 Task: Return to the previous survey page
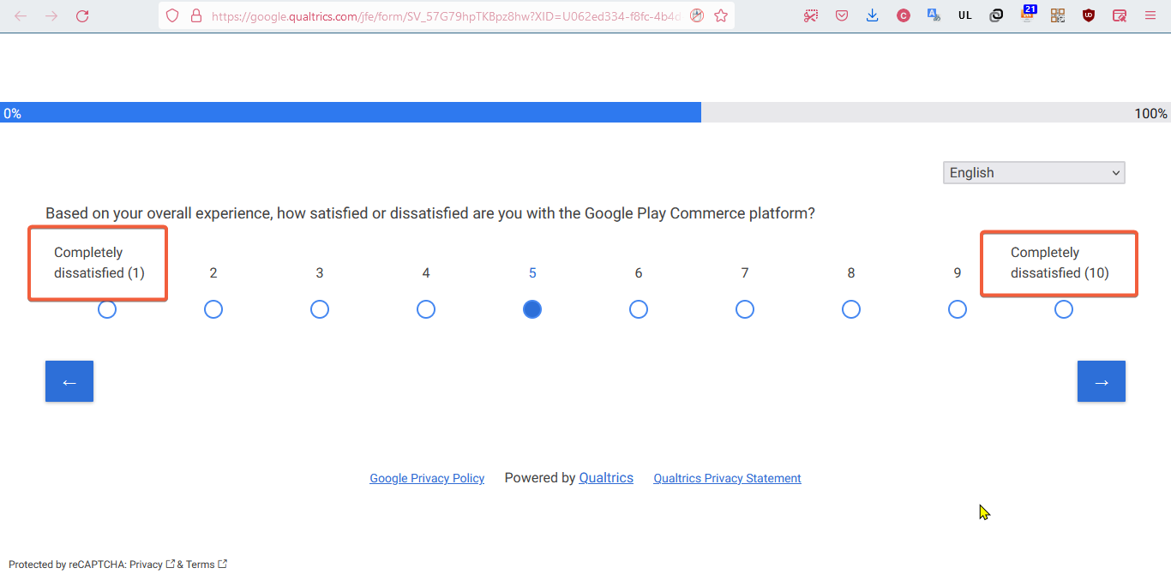(69, 381)
